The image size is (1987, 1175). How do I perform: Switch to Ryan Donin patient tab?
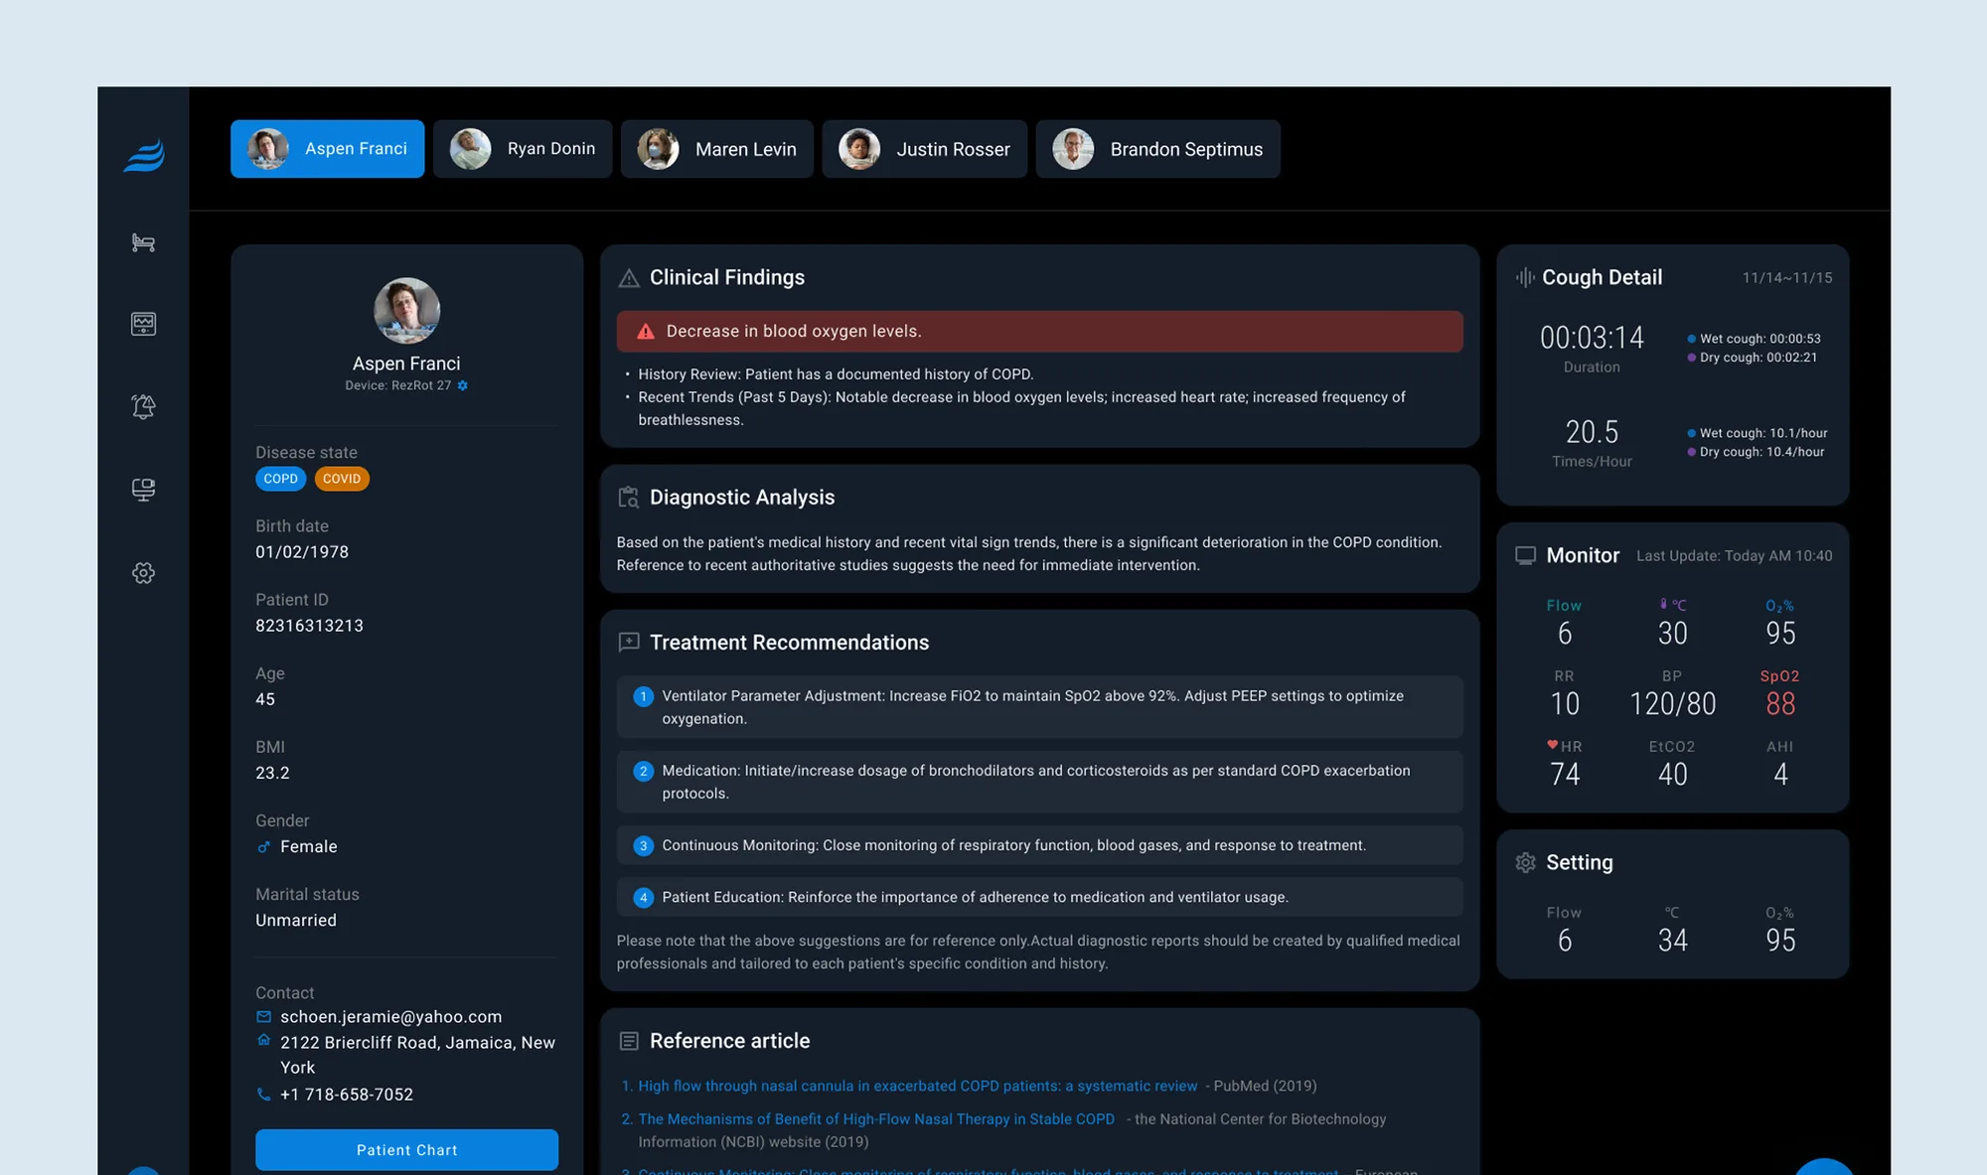[523, 149]
